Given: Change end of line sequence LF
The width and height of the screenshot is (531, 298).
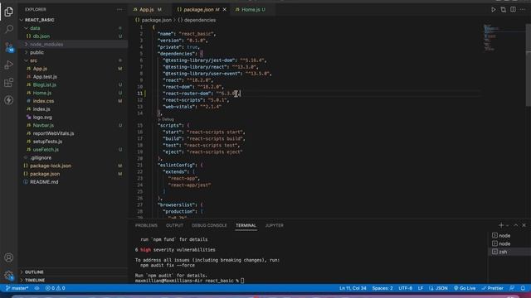Looking at the screenshot, I should tap(421, 288).
